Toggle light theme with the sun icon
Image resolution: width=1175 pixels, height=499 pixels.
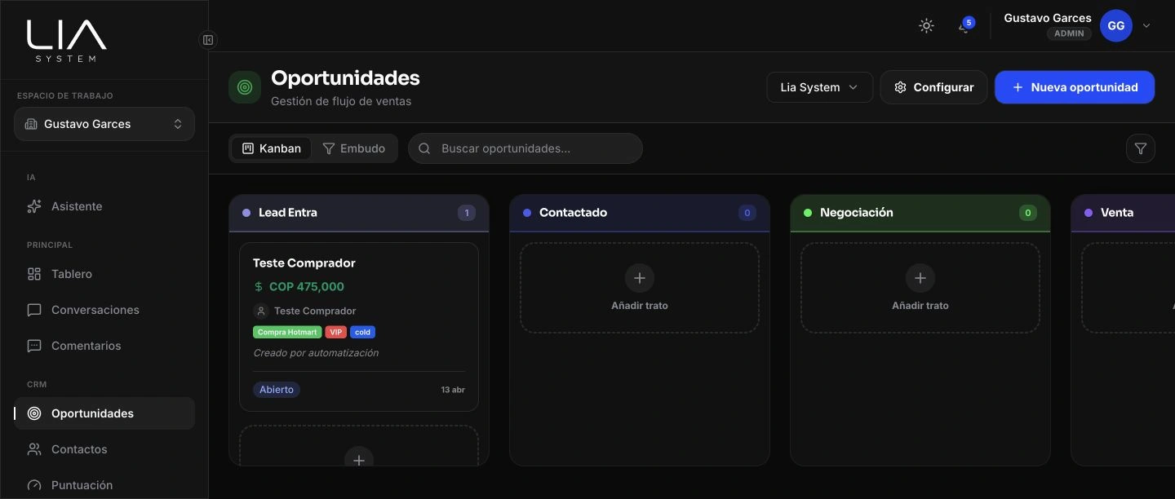click(926, 25)
